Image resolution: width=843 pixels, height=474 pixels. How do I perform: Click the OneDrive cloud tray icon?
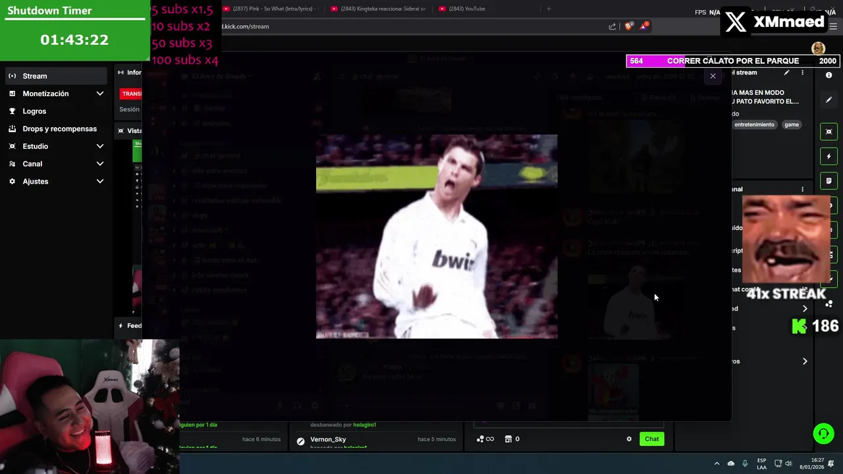pyautogui.click(x=730, y=463)
